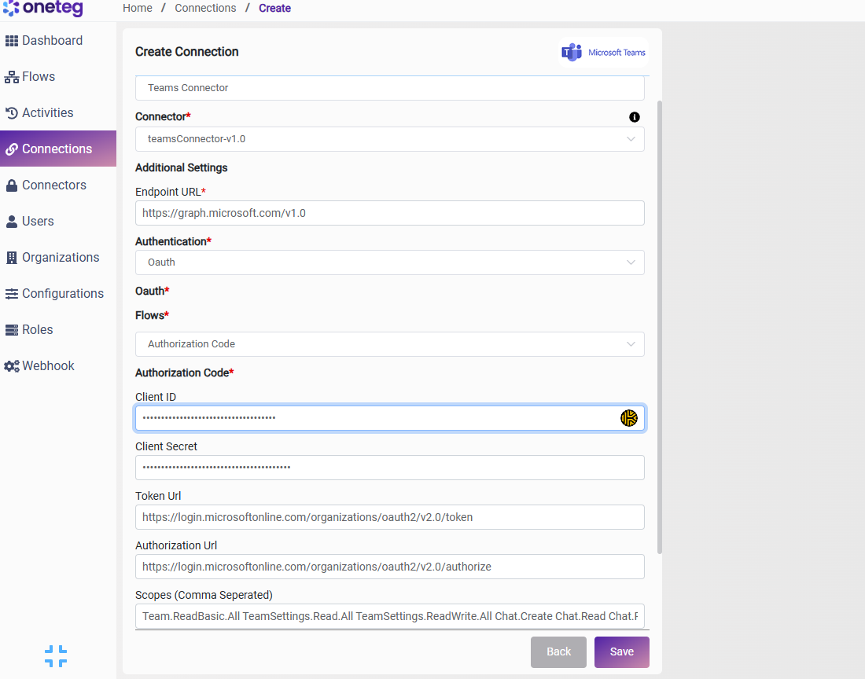Open Organizations in the sidebar

click(58, 258)
